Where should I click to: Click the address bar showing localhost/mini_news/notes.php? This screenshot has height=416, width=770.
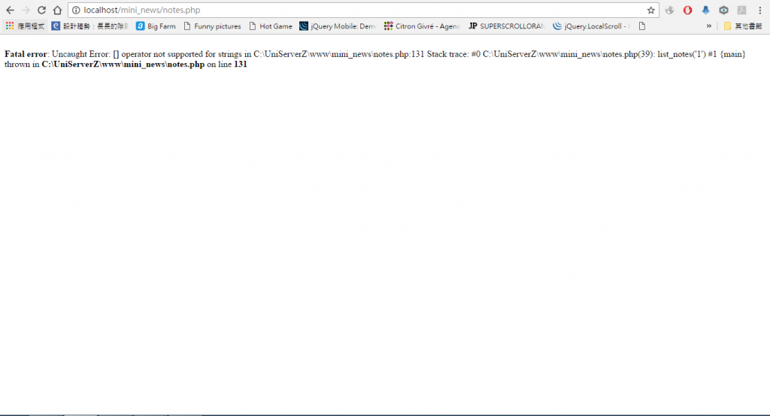[x=361, y=11]
